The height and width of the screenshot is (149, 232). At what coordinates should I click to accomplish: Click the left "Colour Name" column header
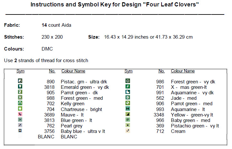pos(73,71)
